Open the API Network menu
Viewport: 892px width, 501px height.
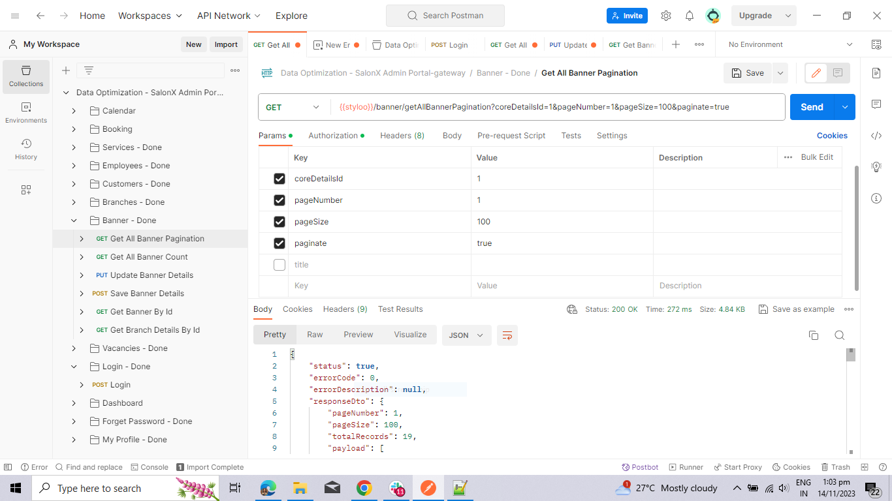click(229, 16)
